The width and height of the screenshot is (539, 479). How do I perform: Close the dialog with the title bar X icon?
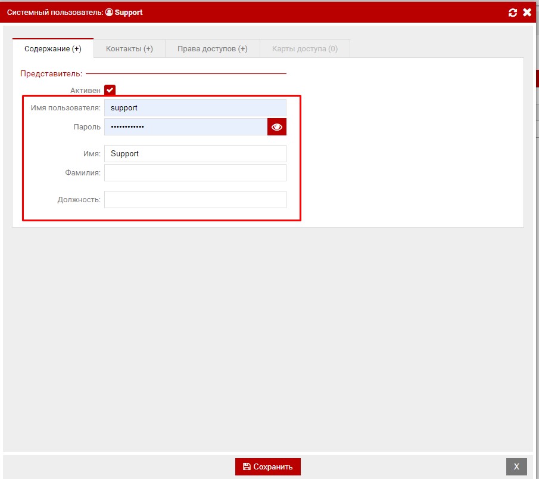(x=526, y=12)
